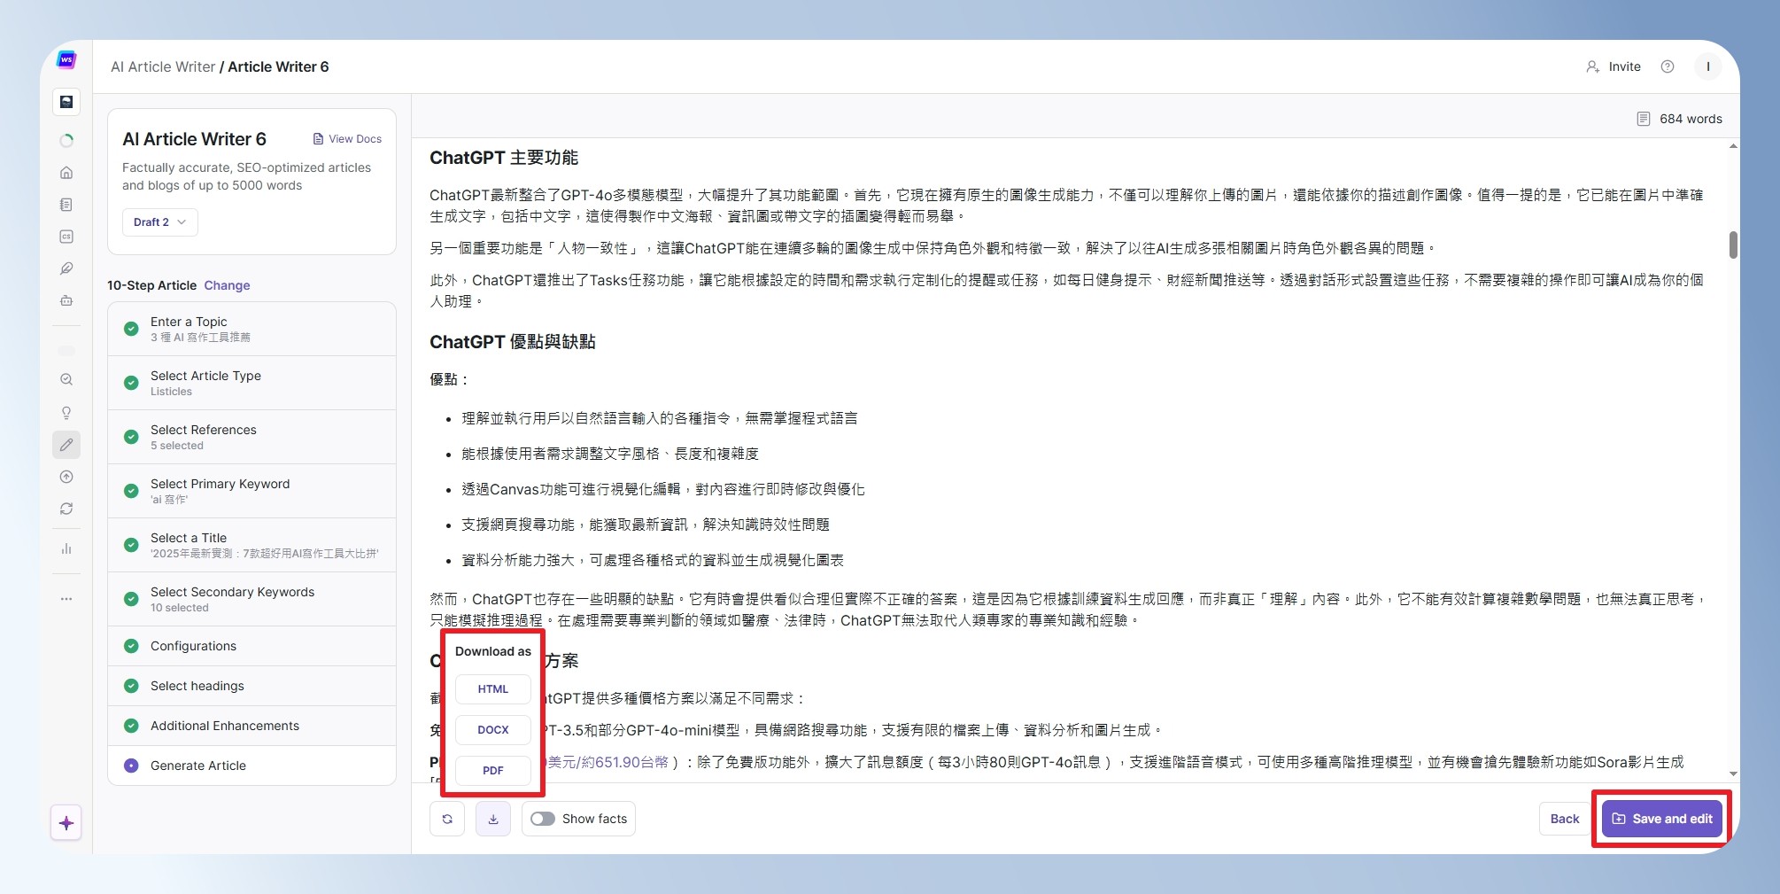This screenshot has height=894, width=1780.
Task: Click the regenerate icon beside download
Action: pyautogui.click(x=447, y=819)
